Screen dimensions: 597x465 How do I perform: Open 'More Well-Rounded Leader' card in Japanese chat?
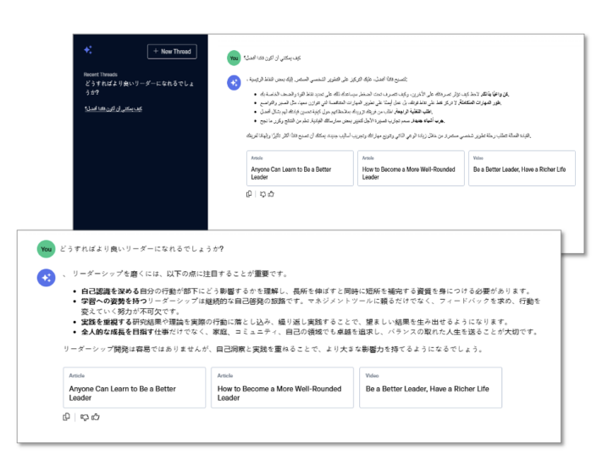(x=282, y=387)
